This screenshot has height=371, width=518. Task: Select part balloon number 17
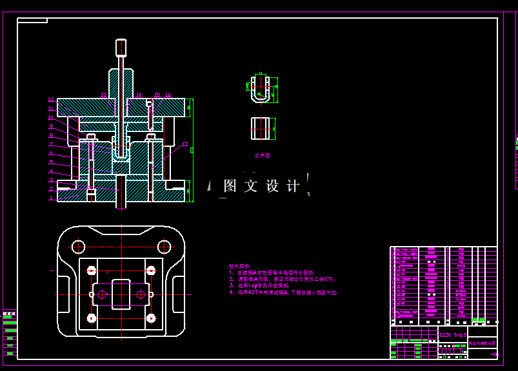[184, 144]
